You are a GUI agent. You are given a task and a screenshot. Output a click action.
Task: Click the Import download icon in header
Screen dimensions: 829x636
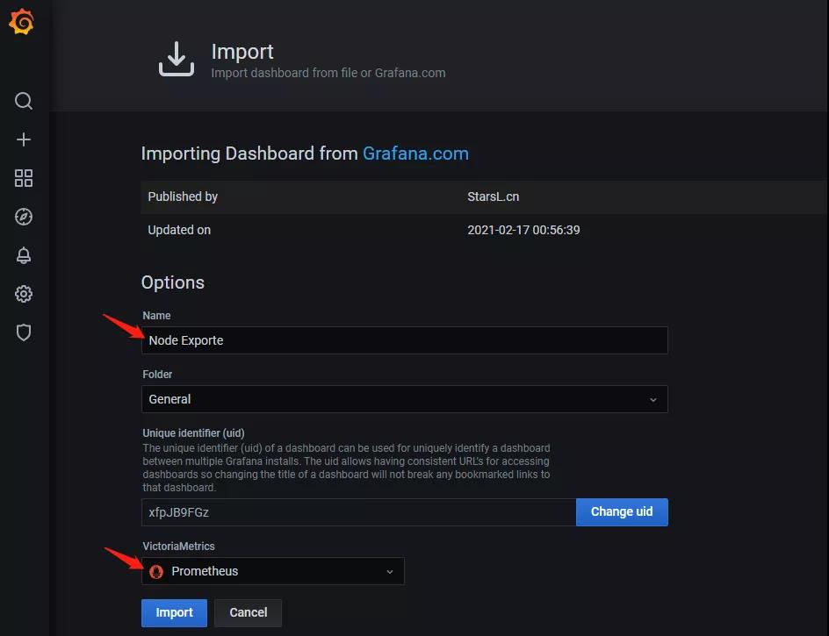[177, 59]
